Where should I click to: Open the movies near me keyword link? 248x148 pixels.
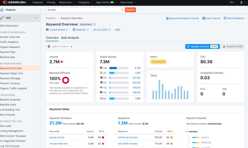point(59,143)
